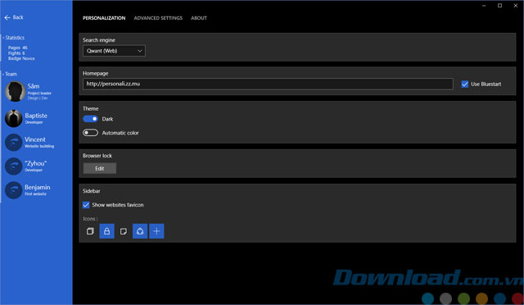524x305 pixels.
Task: Uncheck the Use Bluestart checkbox
Action: coord(464,84)
